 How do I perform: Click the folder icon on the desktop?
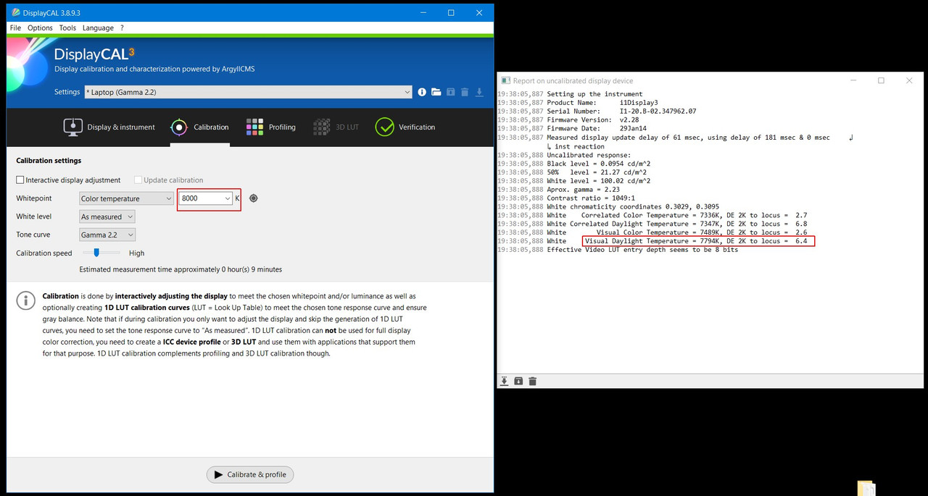point(866,488)
